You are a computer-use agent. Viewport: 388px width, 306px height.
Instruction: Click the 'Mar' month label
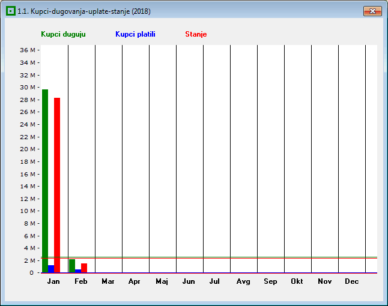coord(108,281)
